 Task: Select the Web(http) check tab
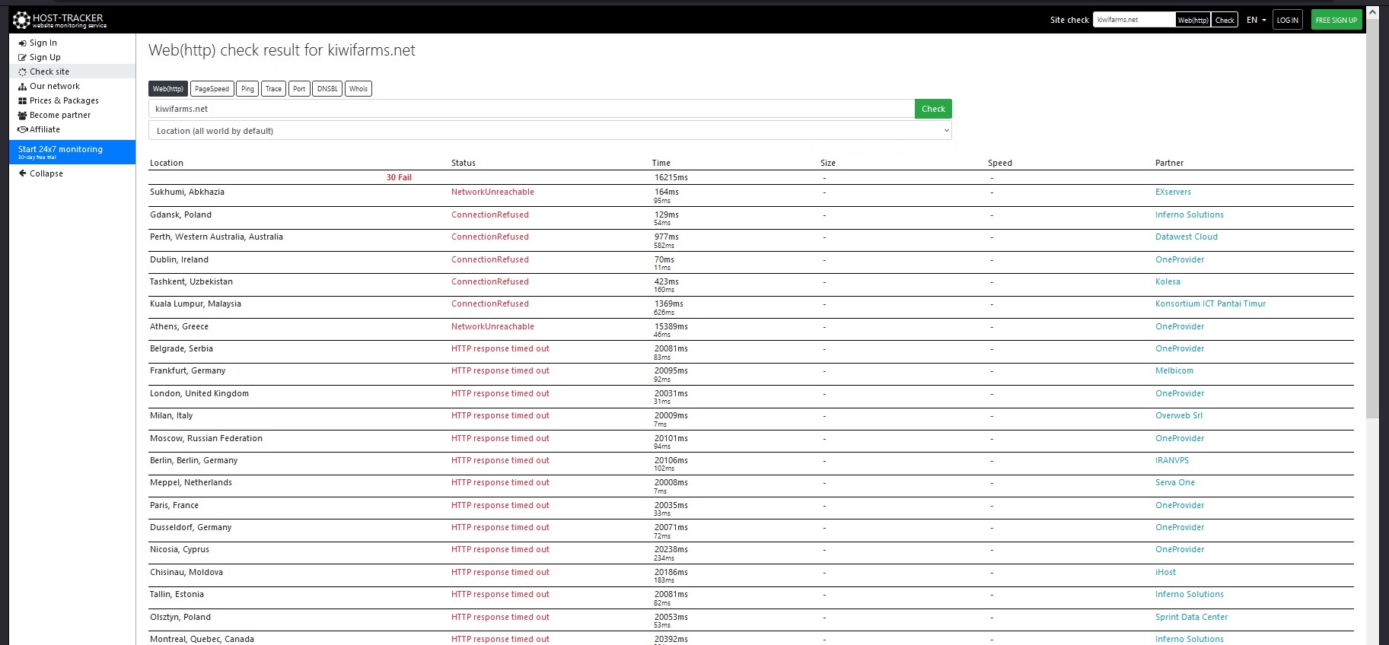(168, 89)
